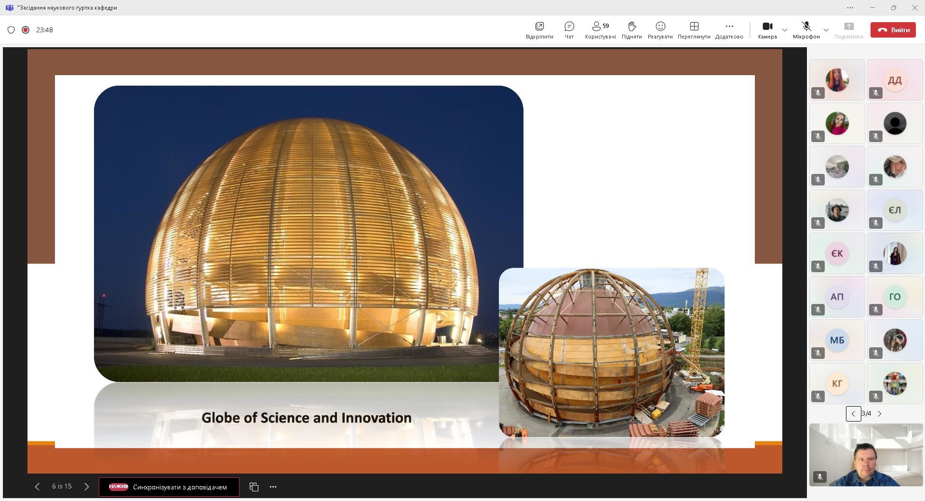The image size is (925, 501).
Task: Show the Користувачі participants list
Action: pyautogui.click(x=600, y=30)
